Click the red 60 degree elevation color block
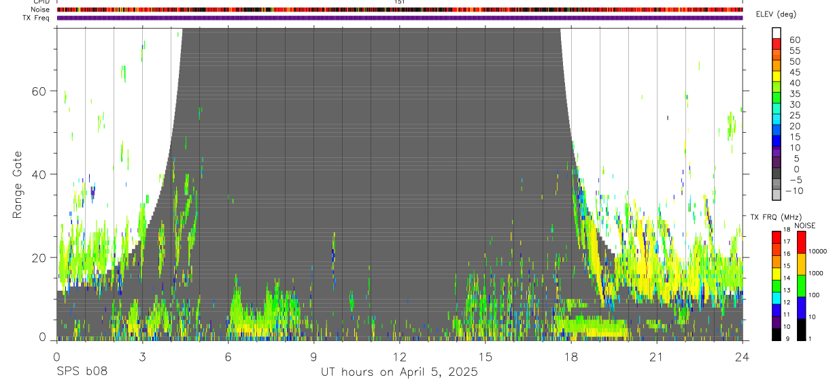Viewport: 835px width, 386px height. (x=777, y=44)
